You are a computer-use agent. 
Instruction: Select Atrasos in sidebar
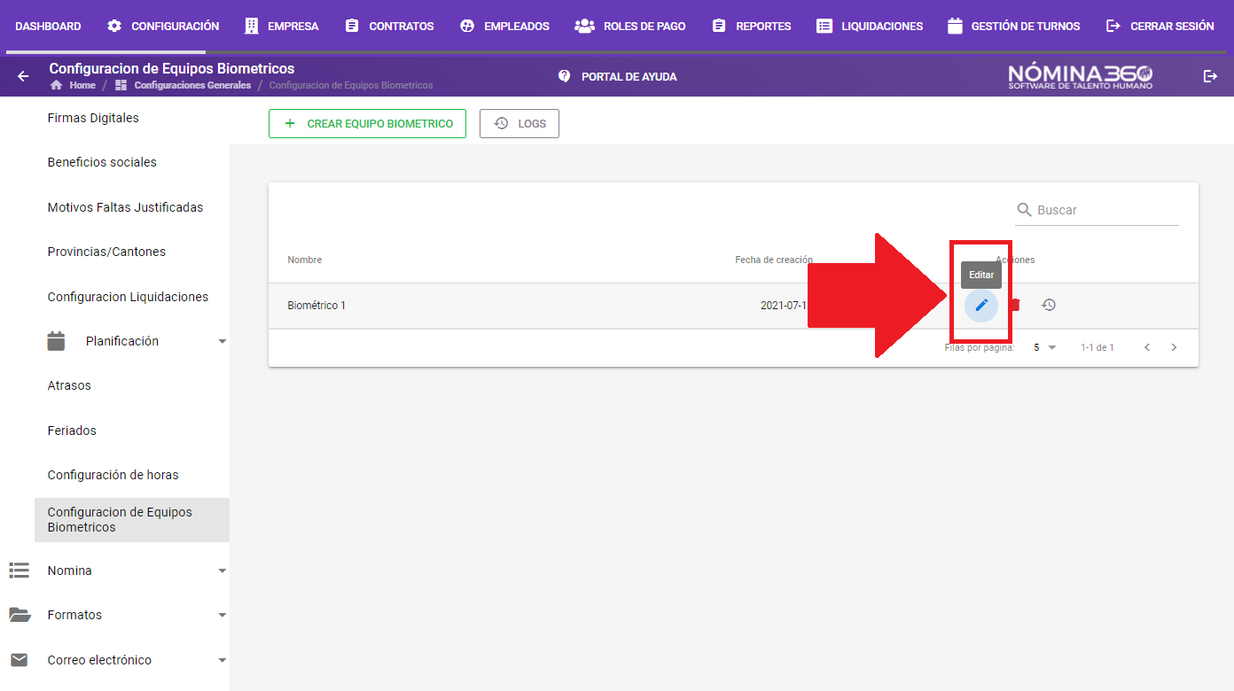pos(69,385)
